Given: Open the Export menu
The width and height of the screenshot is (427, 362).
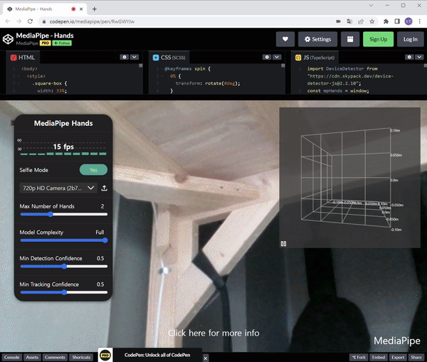Looking at the screenshot, I should pyautogui.click(x=398, y=357).
